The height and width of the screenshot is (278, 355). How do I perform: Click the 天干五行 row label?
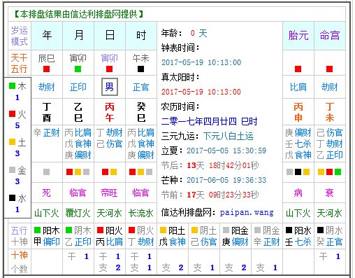pyautogui.click(x=19, y=63)
